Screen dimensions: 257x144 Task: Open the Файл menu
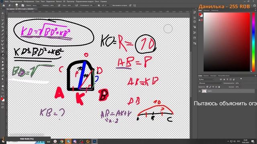(x=7, y=2)
